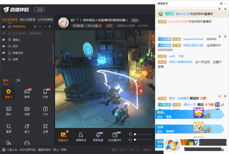Click the 英雄联盟 category button

point(87,26)
